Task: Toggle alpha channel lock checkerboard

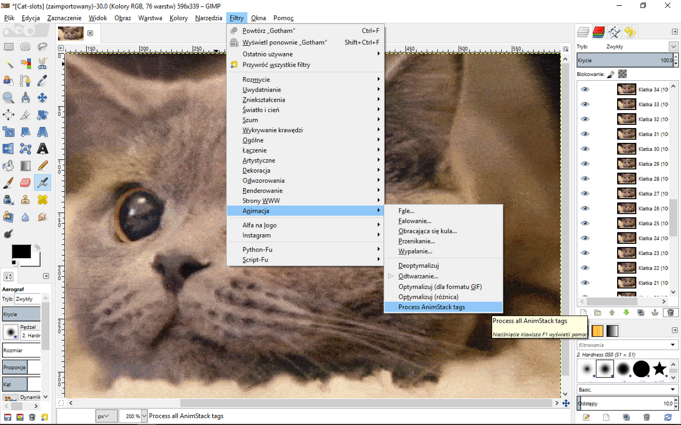Action: coord(622,74)
